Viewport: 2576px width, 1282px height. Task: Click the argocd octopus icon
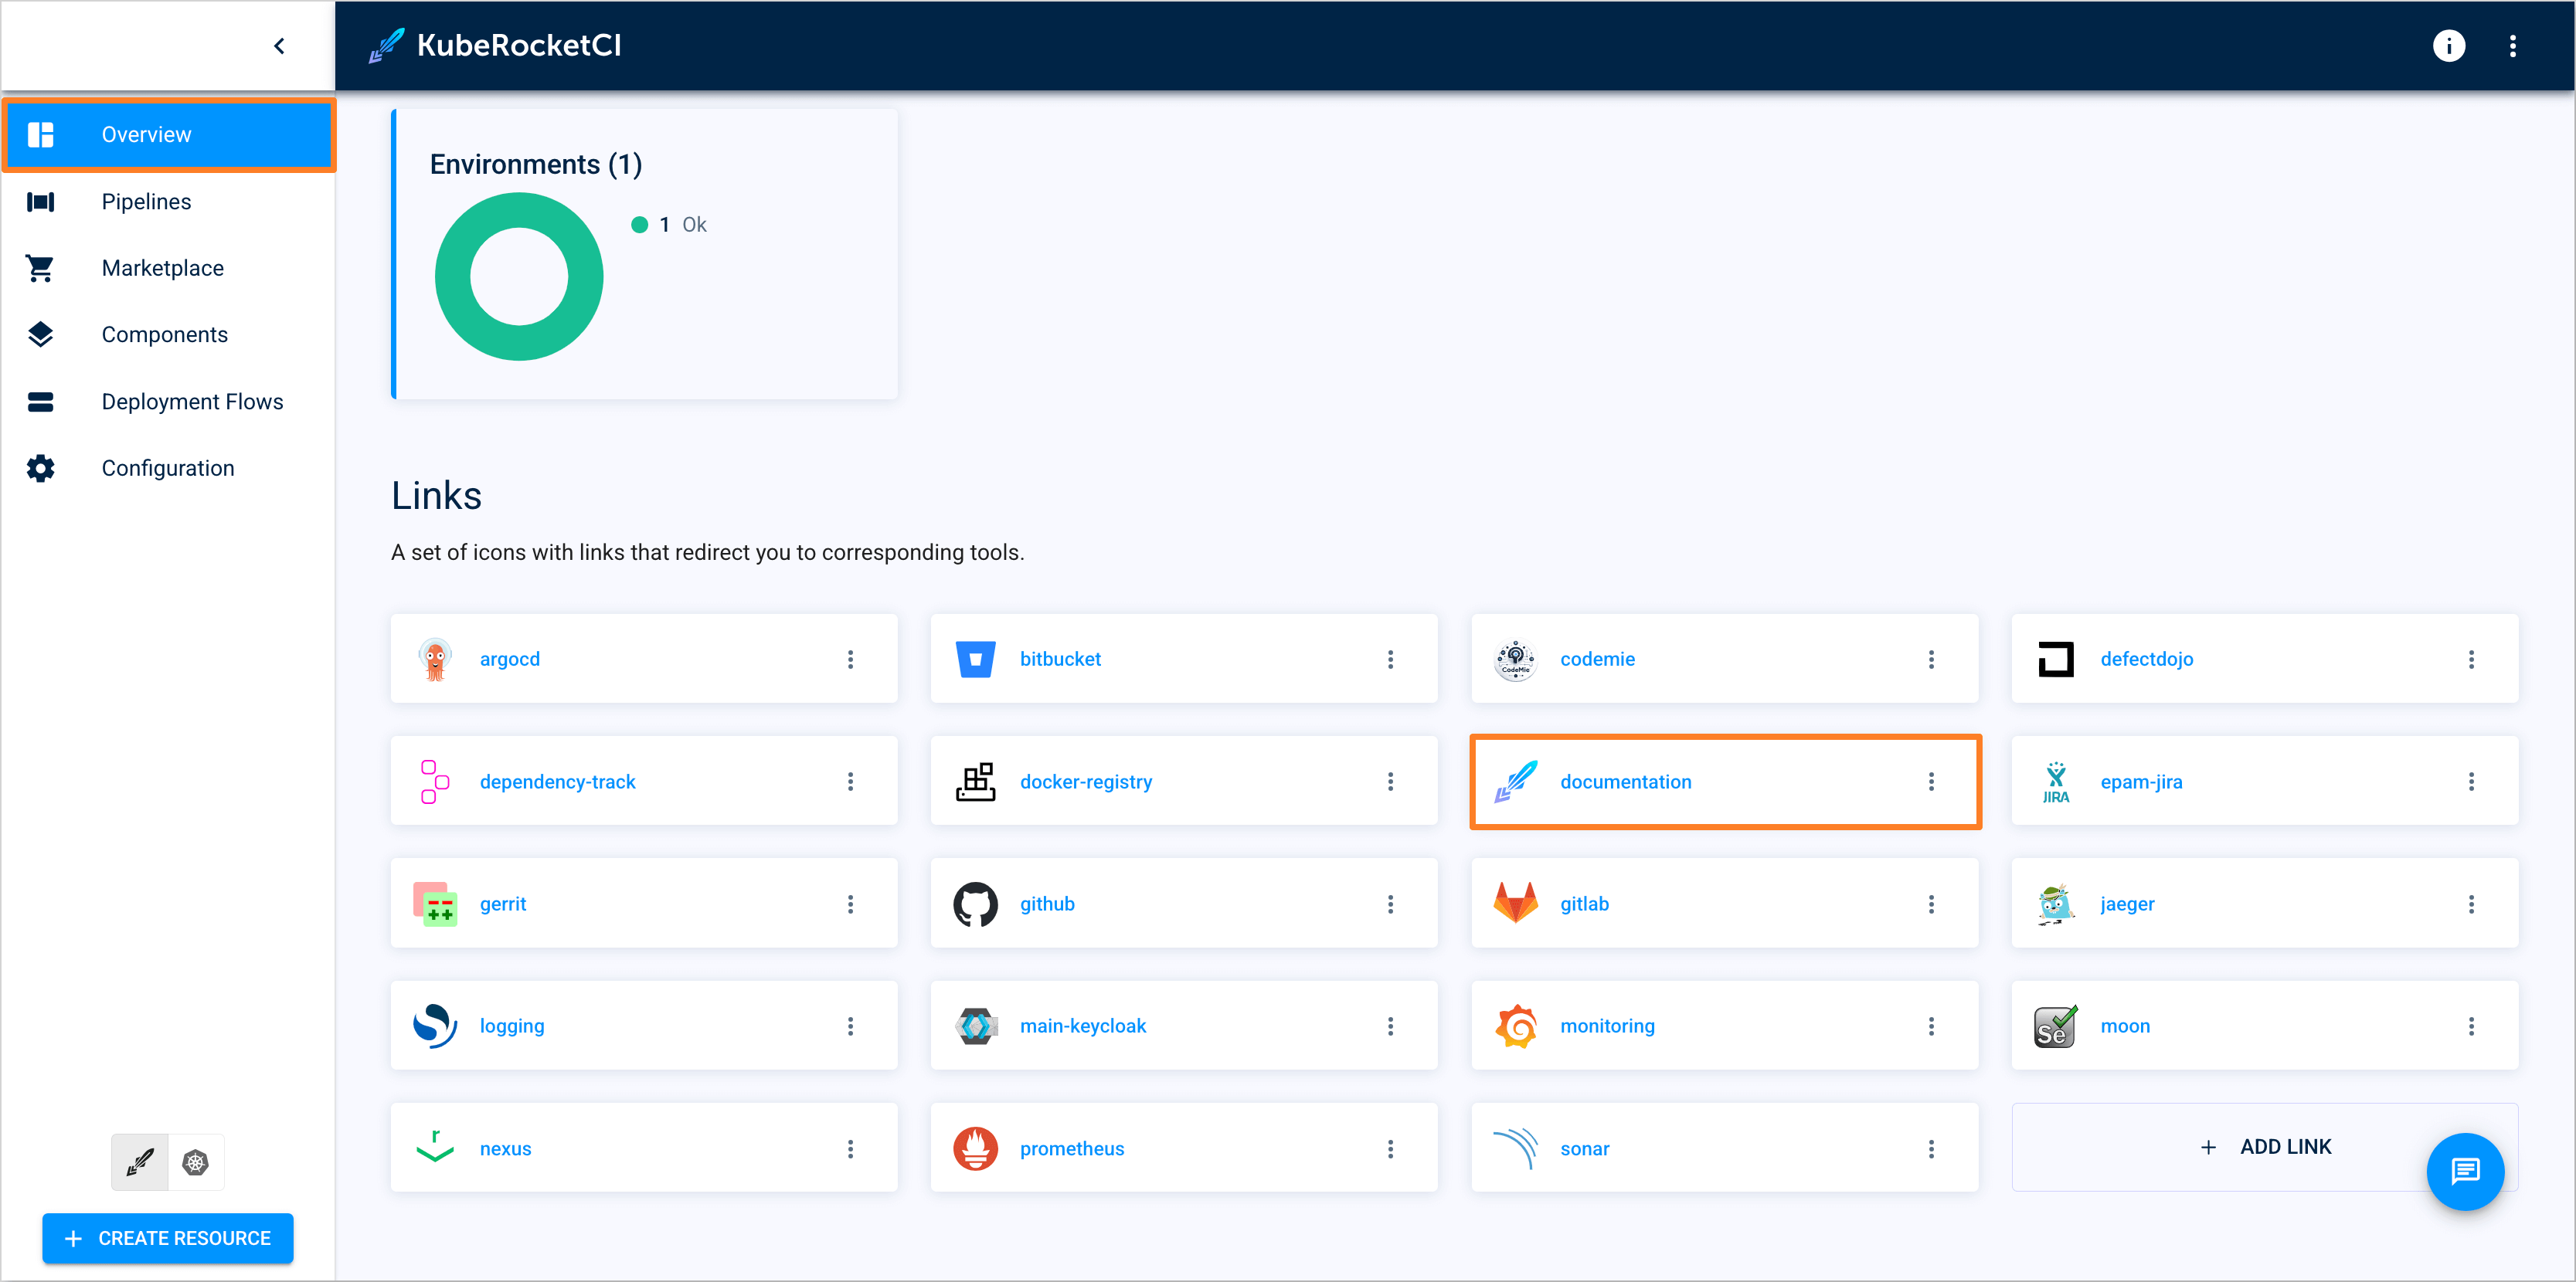pyautogui.click(x=435, y=659)
